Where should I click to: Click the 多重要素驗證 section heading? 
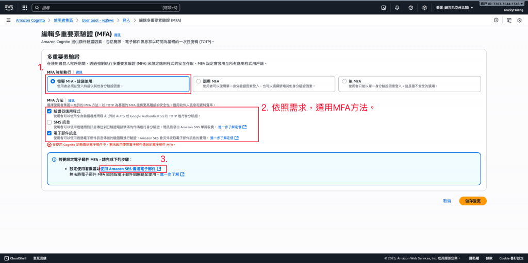click(63, 57)
